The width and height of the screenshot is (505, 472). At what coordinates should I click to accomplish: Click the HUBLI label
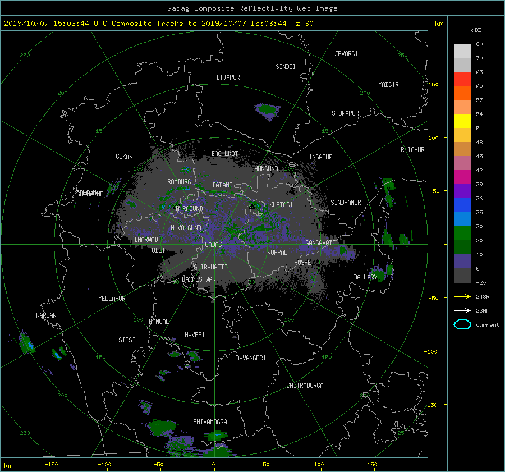(157, 250)
